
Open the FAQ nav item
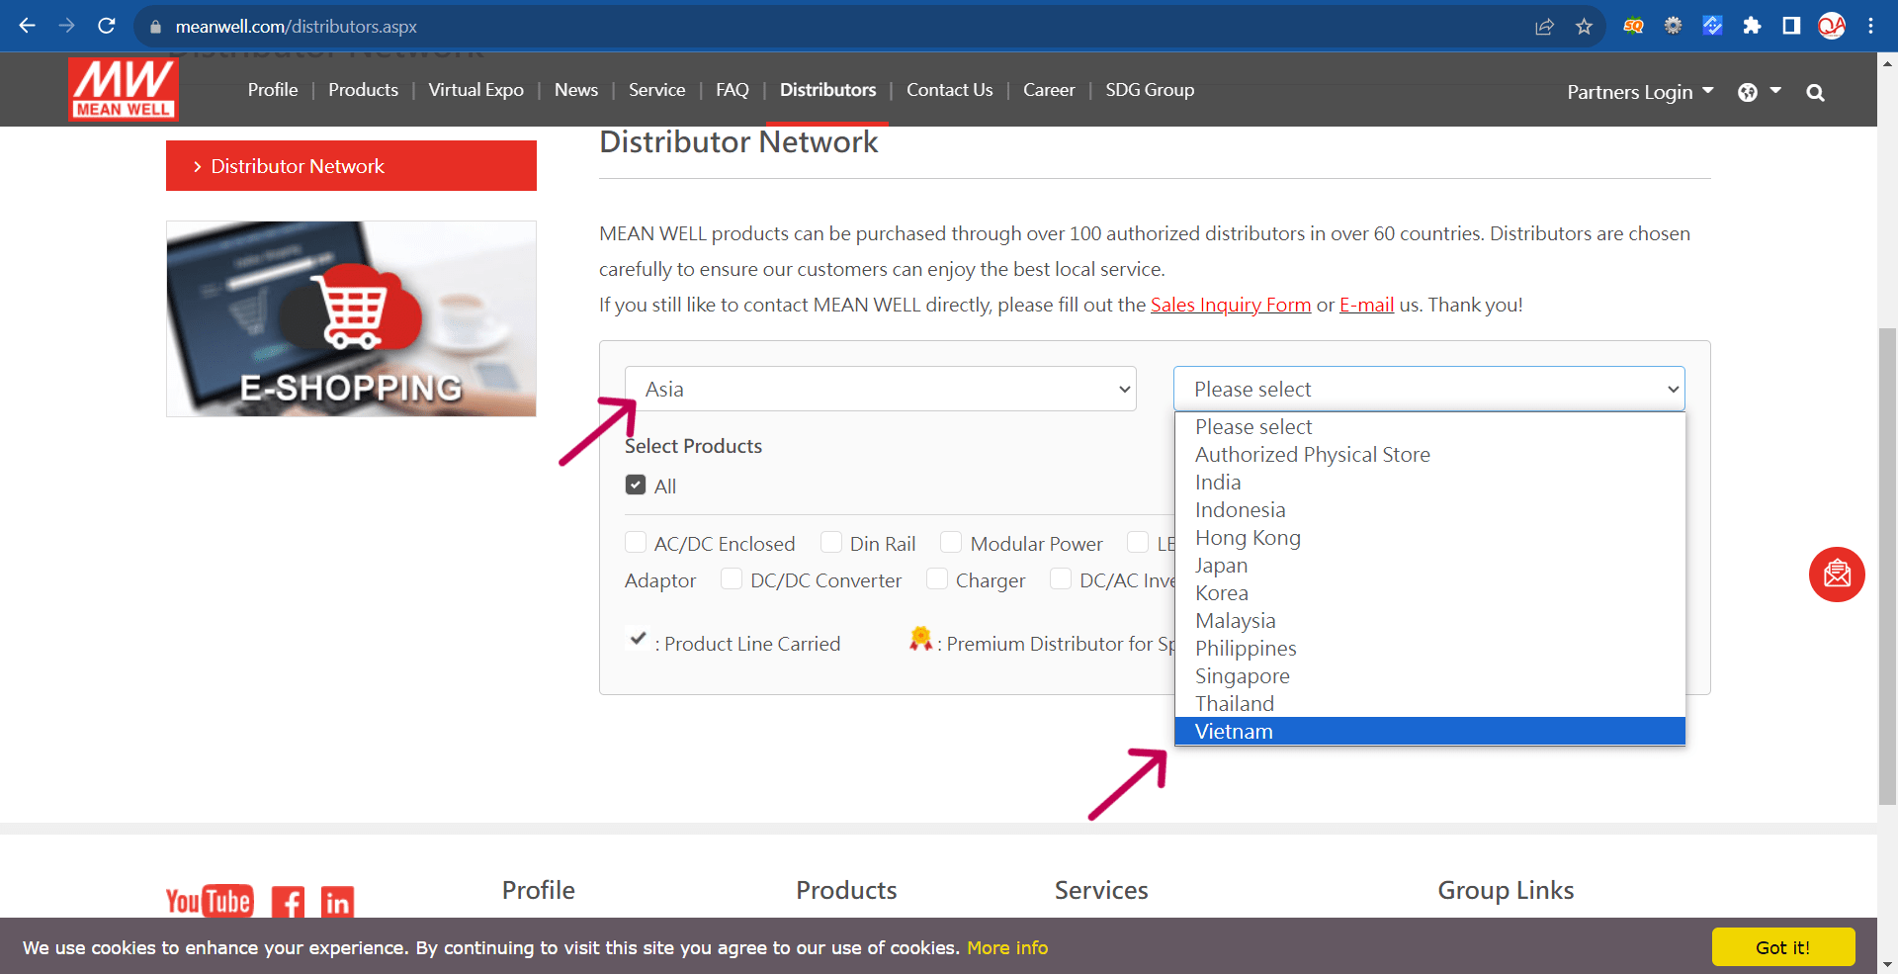[x=733, y=90]
